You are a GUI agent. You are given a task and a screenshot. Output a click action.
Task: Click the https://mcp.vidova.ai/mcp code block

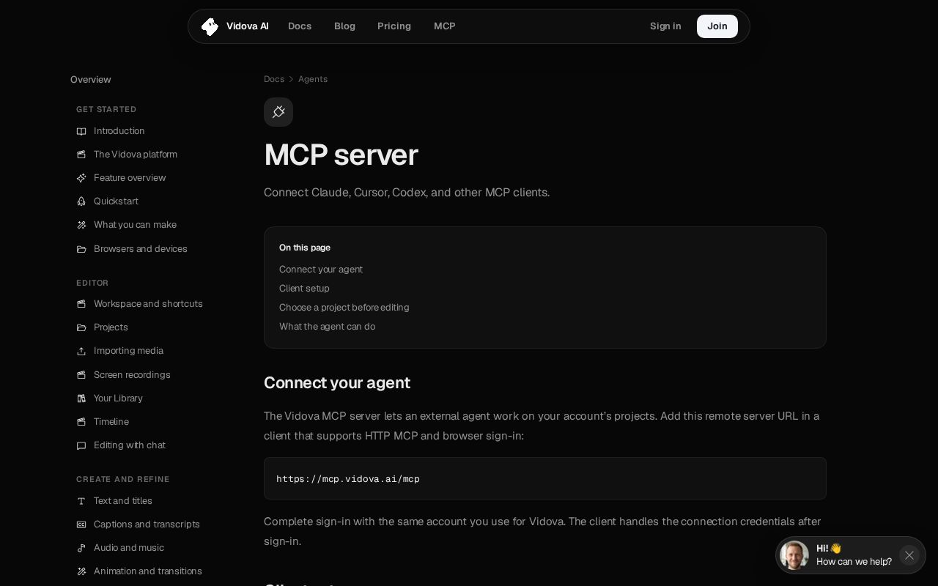pos(545,478)
